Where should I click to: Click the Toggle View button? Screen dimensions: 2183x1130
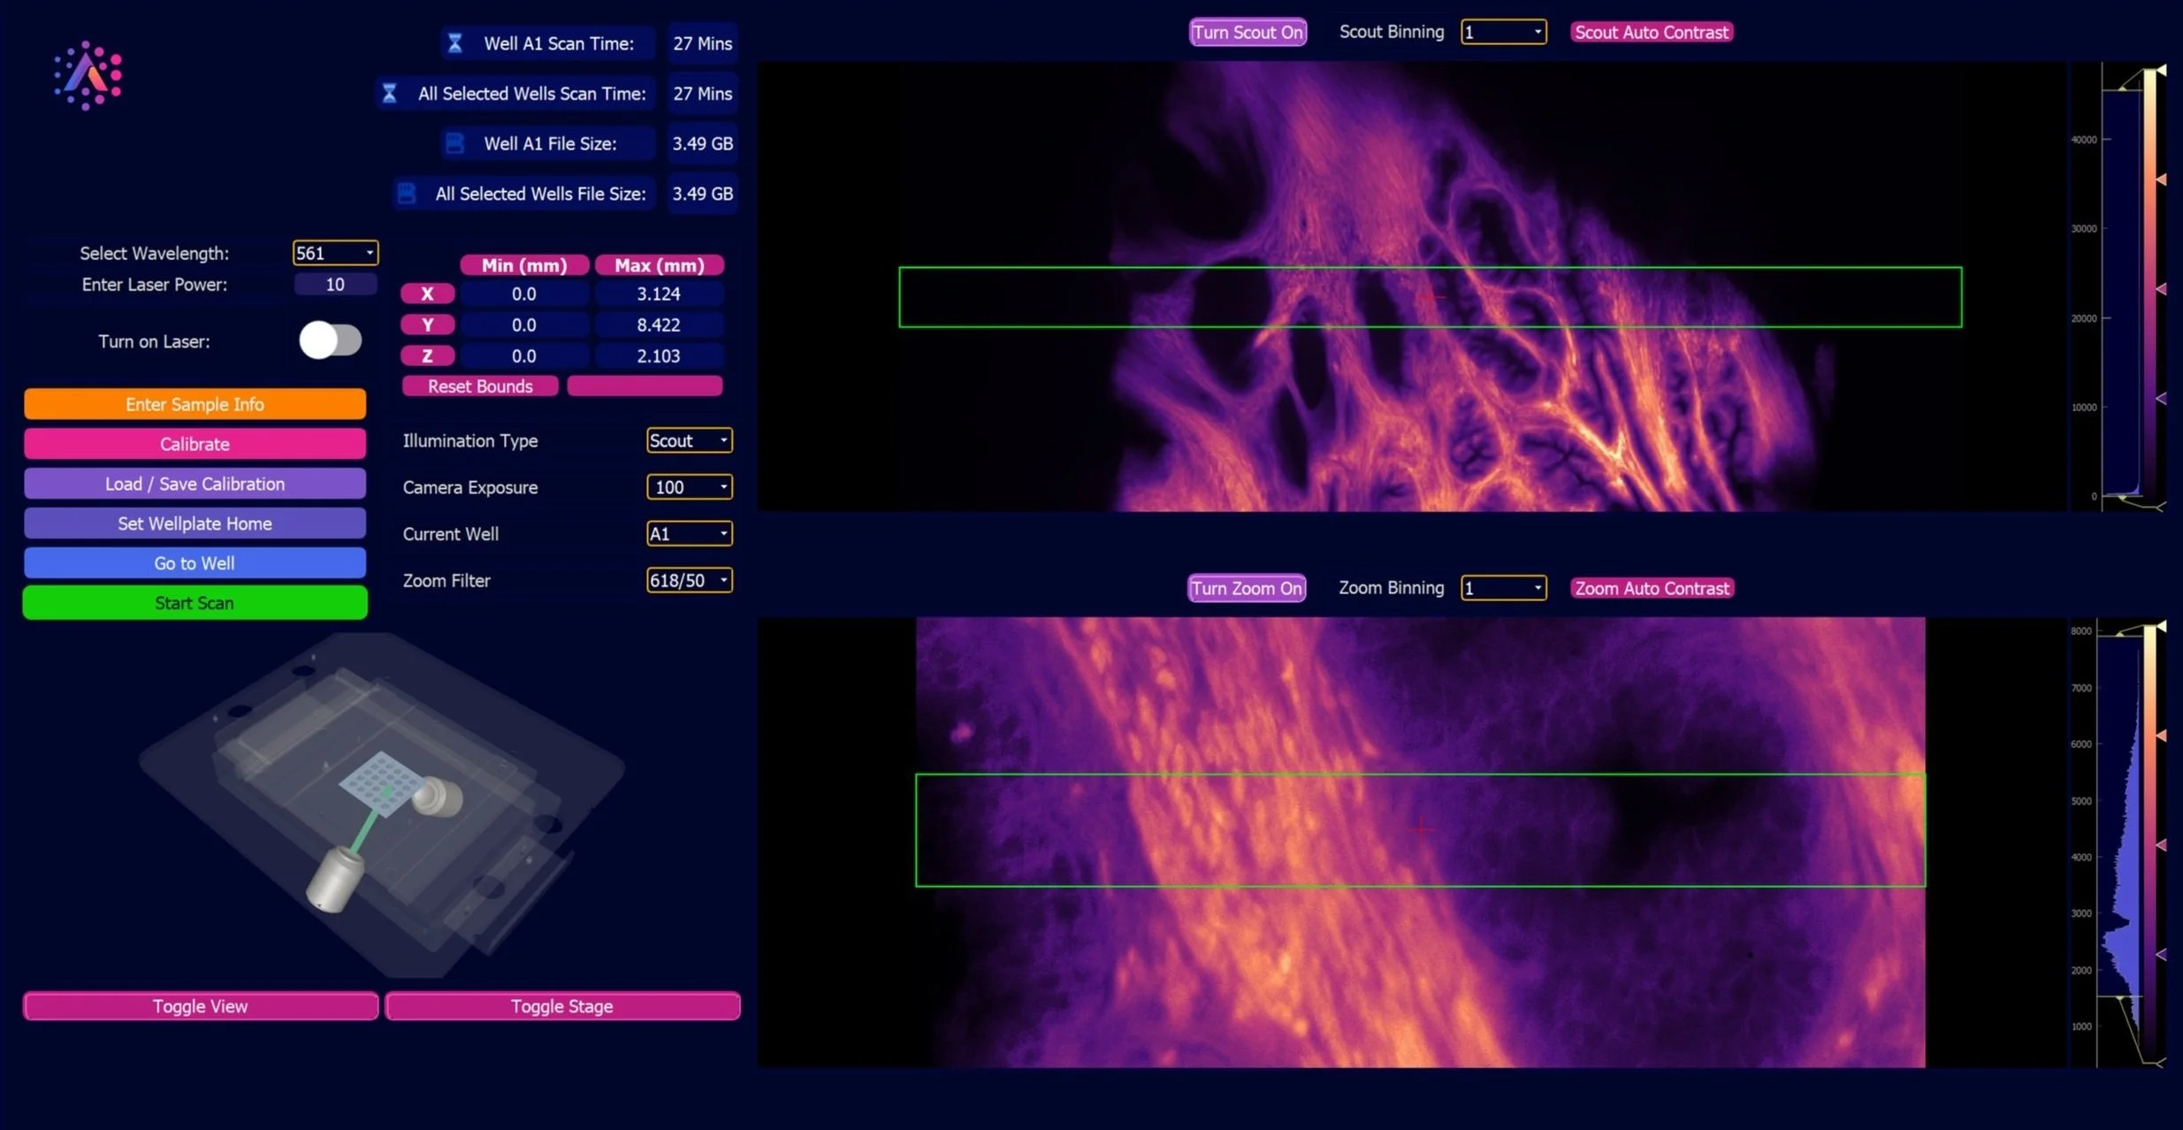click(x=201, y=1006)
